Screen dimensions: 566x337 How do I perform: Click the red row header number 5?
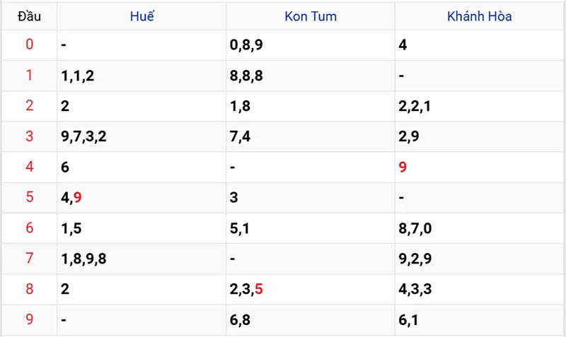[30, 197]
